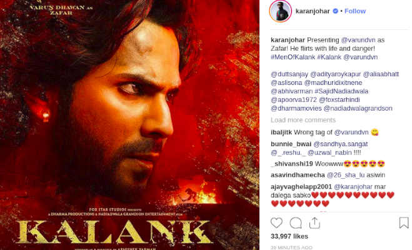
Task: View the 33,997 likes list
Action: [x=289, y=236]
